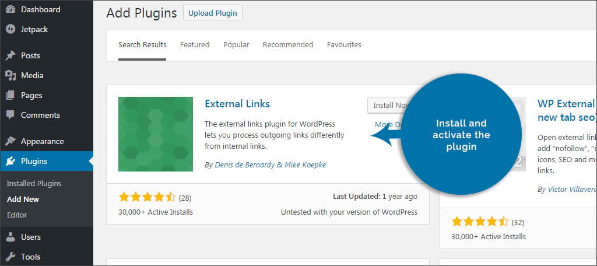
Task: Open the Denis de Bernardy & Mike Koepke author link
Action: point(271,165)
